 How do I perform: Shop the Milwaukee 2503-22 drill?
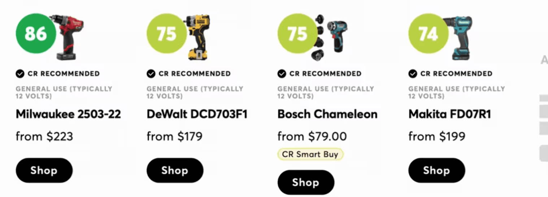(44, 170)
